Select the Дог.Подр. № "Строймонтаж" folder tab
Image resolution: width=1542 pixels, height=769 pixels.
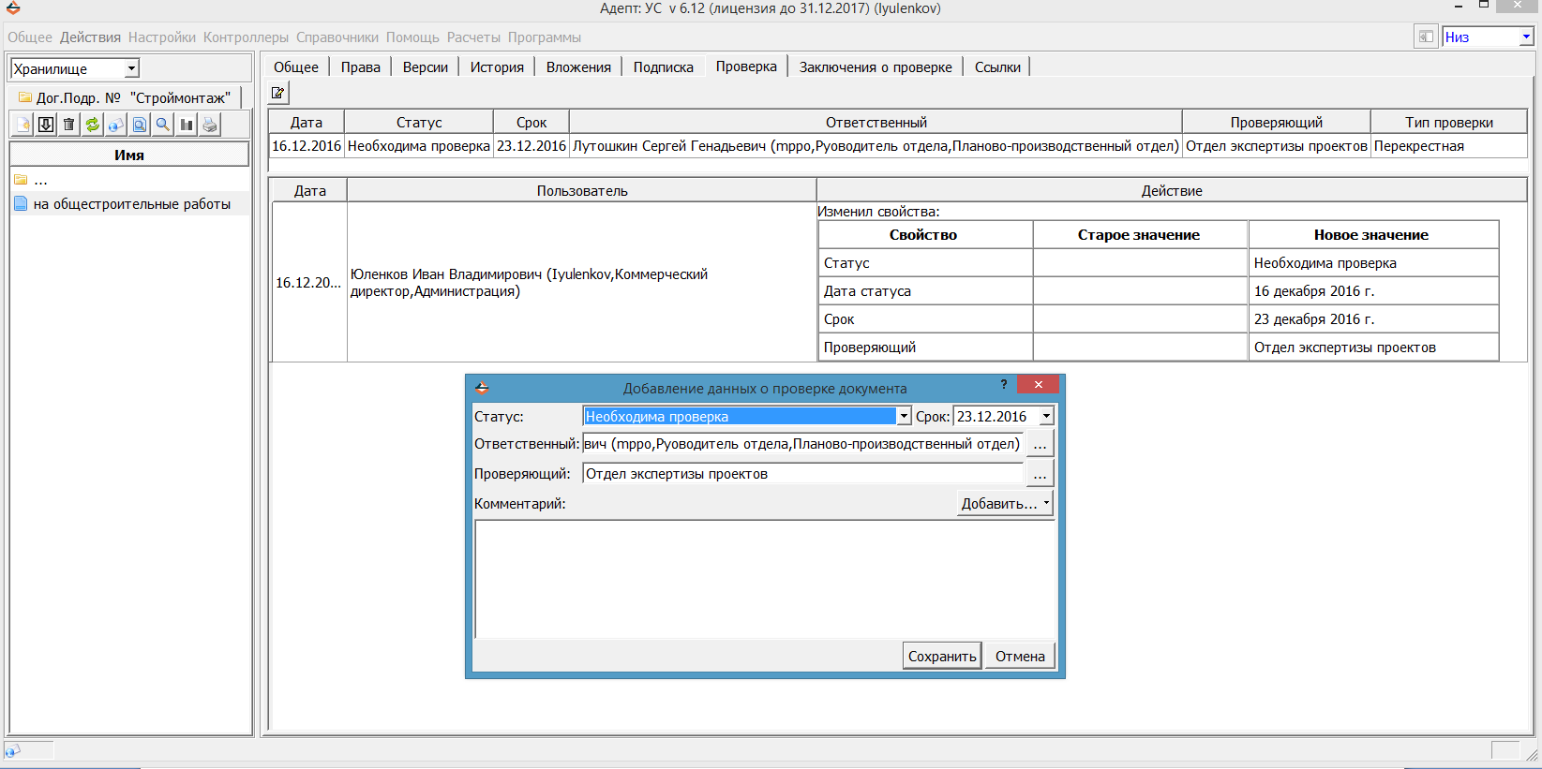[125, 97]
